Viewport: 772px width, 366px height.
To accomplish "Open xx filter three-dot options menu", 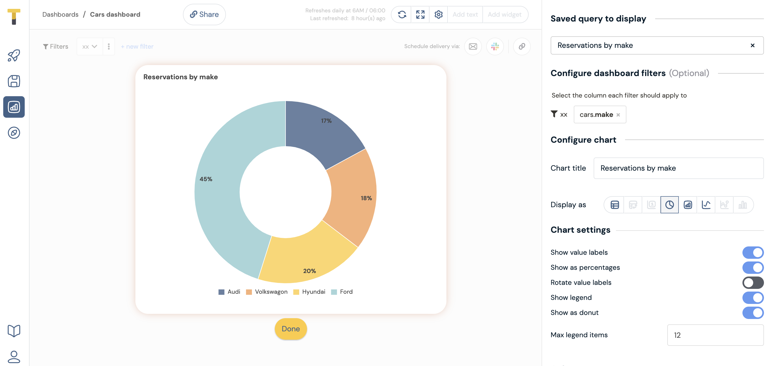I will (109, 46).
